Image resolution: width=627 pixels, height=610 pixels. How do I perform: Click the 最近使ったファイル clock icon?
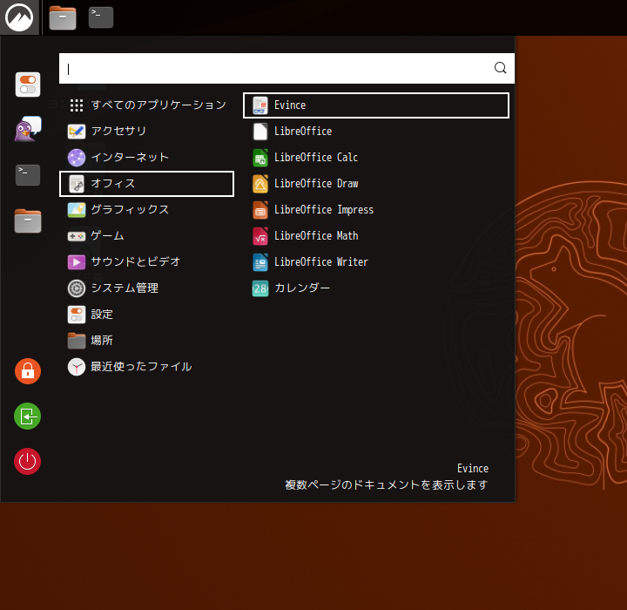point(77,367)
